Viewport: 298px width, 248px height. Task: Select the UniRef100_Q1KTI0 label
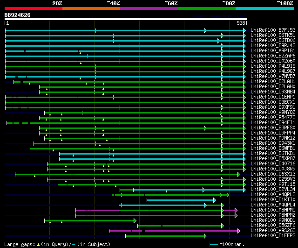(x=273, y=200)
